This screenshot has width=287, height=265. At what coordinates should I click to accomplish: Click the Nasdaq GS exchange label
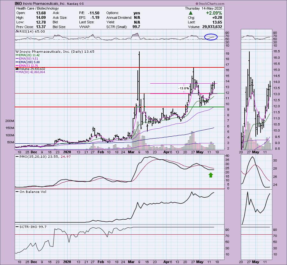pos(75,4)
